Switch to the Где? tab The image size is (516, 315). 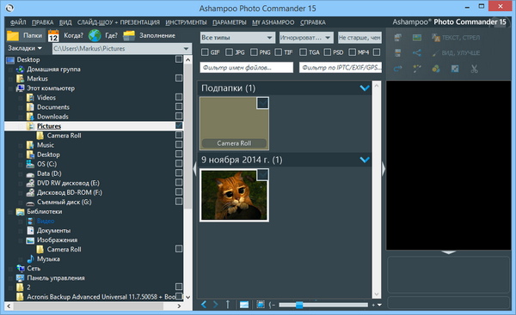click(103, 35)
